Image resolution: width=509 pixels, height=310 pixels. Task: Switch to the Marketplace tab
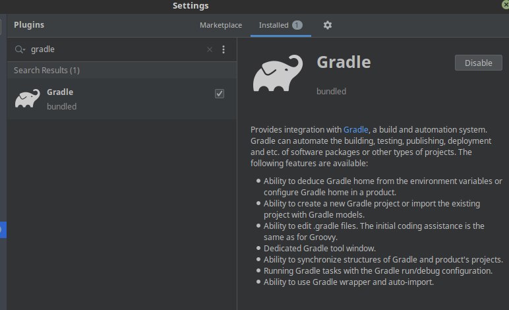click(221, 25)
